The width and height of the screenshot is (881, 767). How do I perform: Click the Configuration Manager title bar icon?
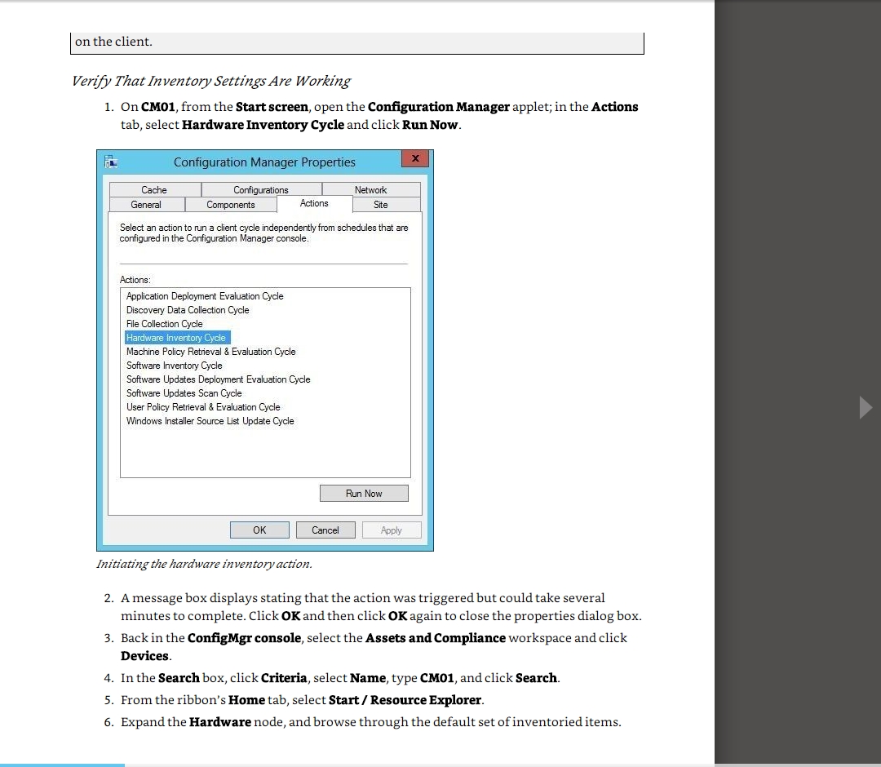[111, 162]
